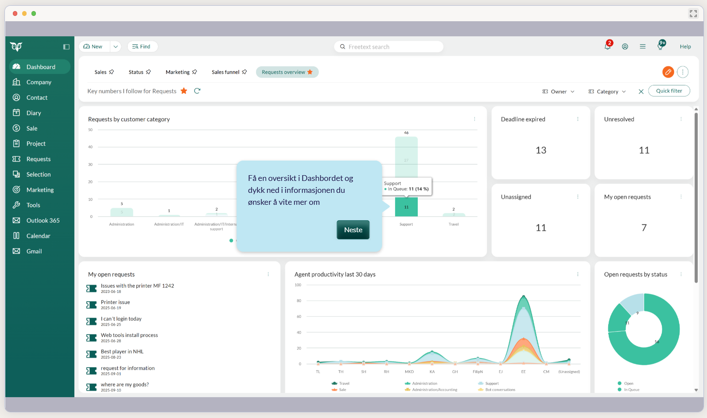Expand the Category filter dropdown

coord(607,92)
